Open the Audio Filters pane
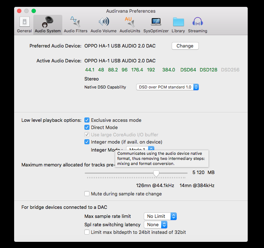The image size is (264, 248). tap(76, 25)
